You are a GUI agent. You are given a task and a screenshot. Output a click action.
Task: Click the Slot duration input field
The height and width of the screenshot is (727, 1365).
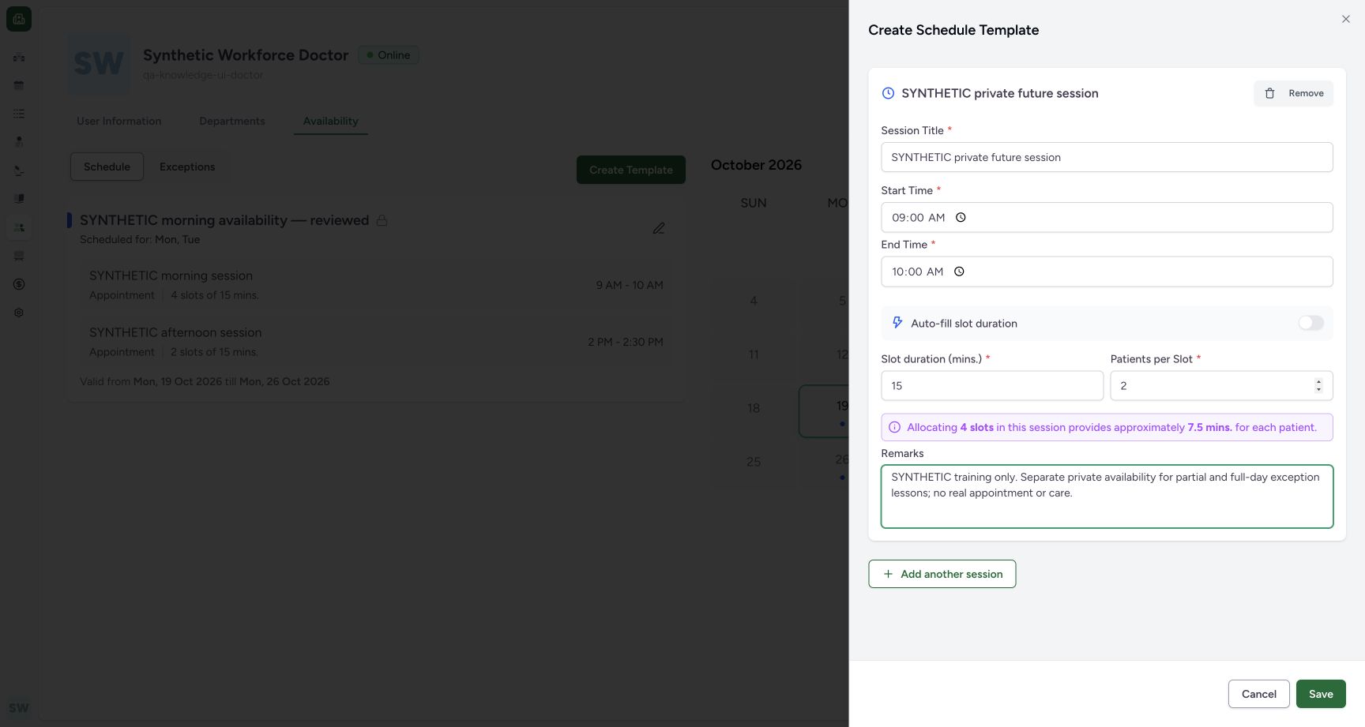click(992, 386)
